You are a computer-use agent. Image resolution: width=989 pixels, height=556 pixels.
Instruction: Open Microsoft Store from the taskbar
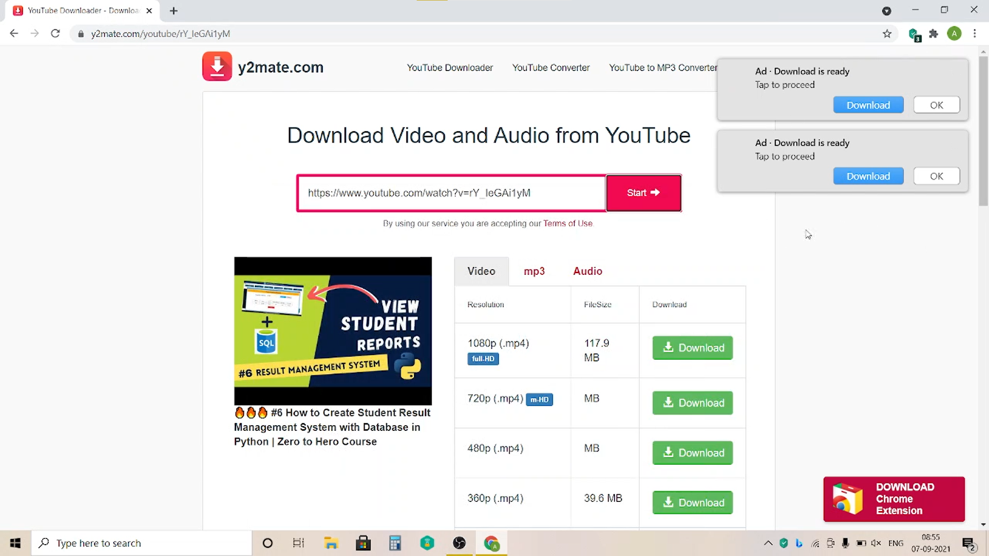363,543
